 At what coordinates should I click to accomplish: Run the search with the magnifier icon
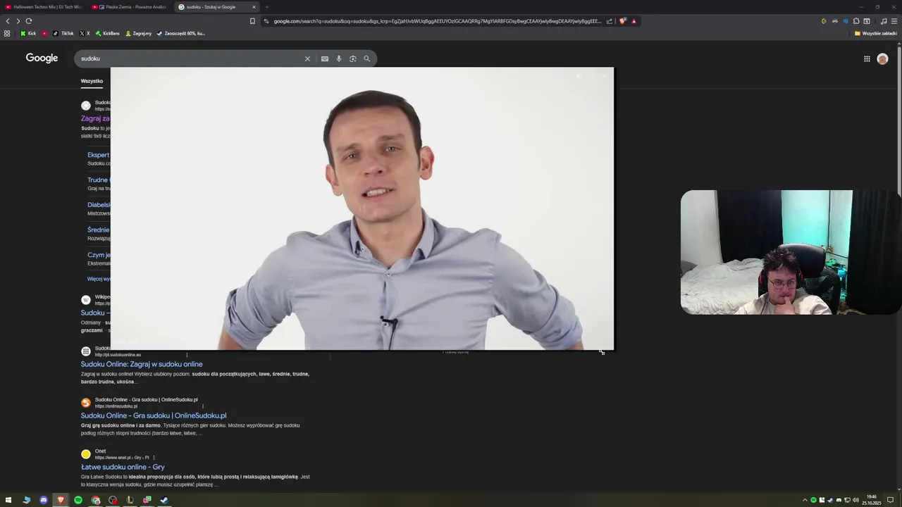click(366, 58)
